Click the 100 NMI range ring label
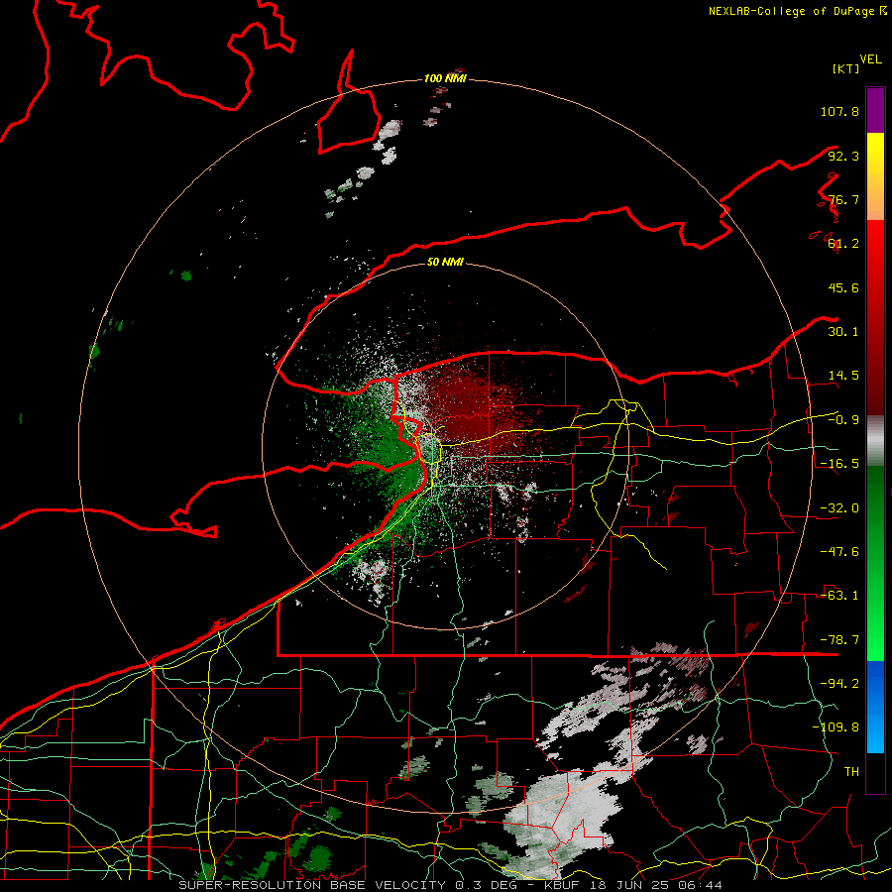This screenshot has width=892, height=892. [445, 78]
